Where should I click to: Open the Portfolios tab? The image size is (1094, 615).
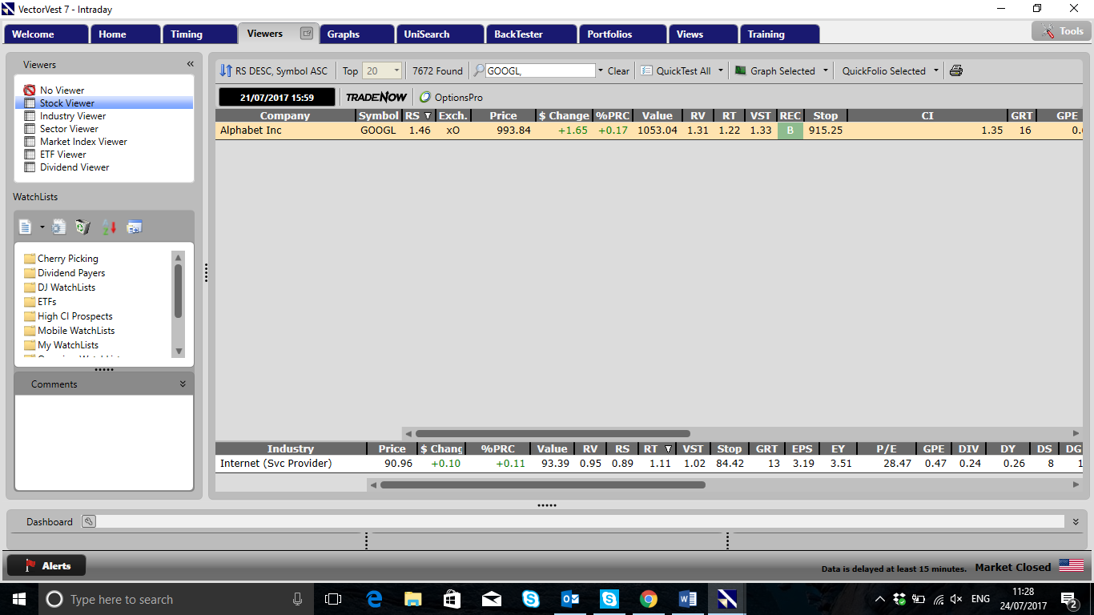(622, 34)
